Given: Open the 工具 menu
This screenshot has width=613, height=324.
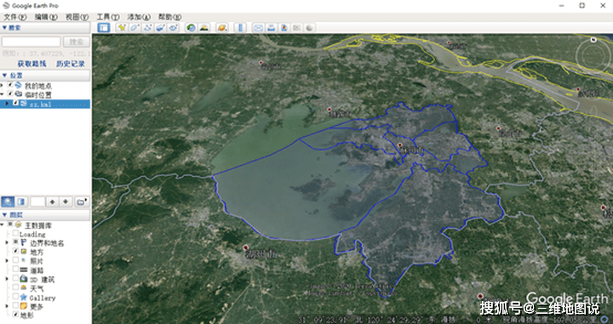Looking at the screenshot, I should 108,17.
